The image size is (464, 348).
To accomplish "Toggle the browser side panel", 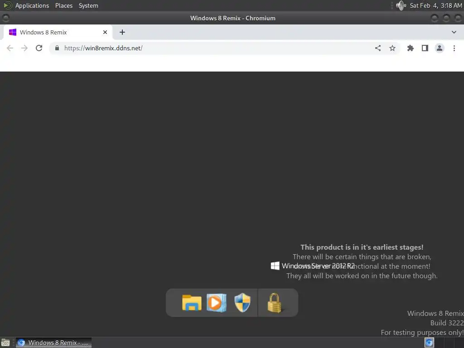I will (x=425, y=48).
